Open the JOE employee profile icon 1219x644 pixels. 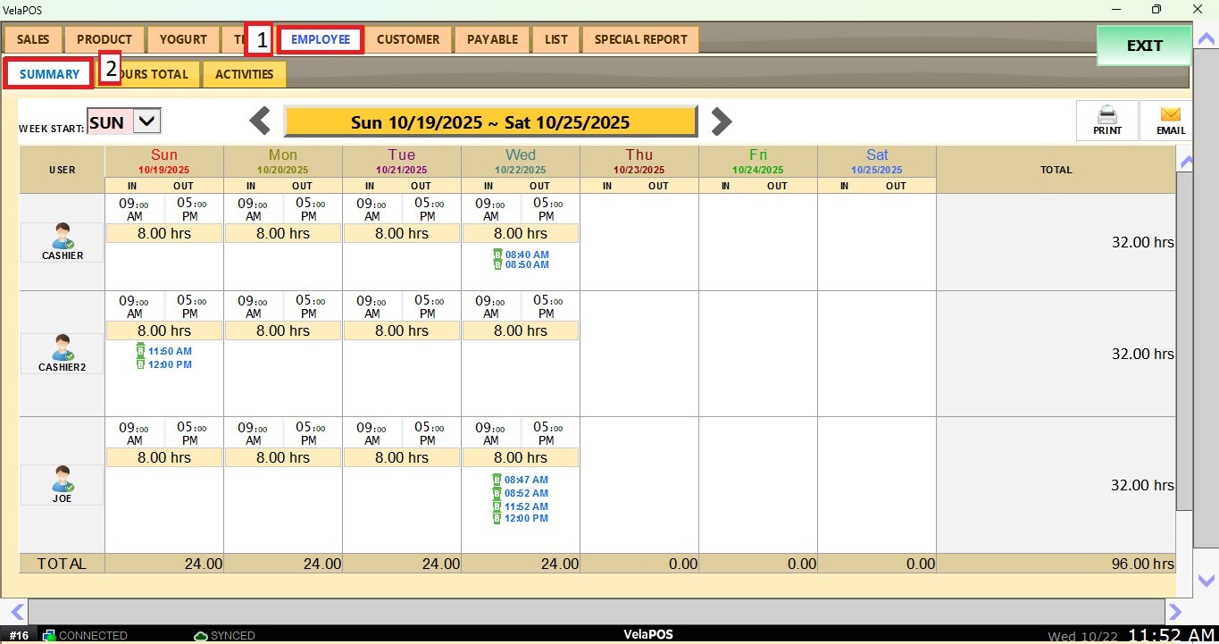coord(63,479)
